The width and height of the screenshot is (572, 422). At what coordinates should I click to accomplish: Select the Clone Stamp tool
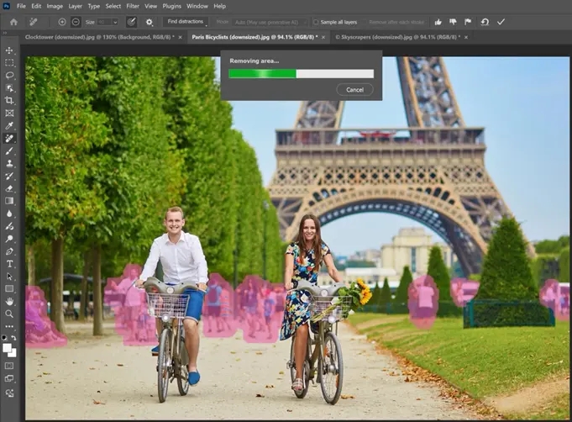pyautogui.click(x=9, y=163)
